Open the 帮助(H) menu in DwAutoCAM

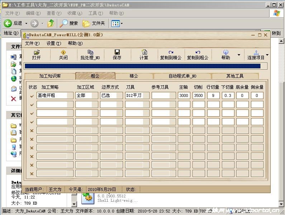(x=75, y=43)
